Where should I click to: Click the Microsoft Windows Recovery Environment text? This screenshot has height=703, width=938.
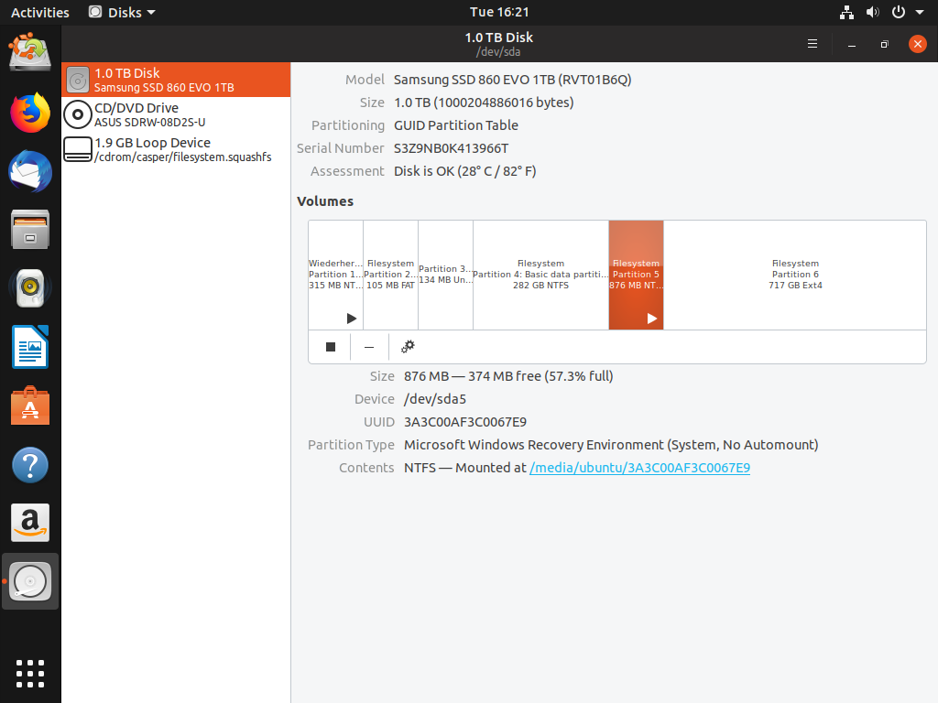tap(611, 445)
